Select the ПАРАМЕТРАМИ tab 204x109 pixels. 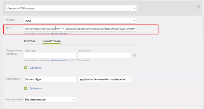click(51, 41)
